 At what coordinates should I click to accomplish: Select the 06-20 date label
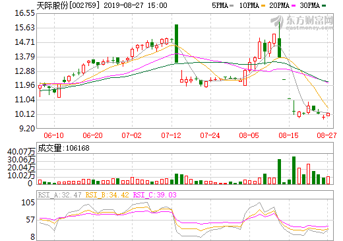pos(92,135)
